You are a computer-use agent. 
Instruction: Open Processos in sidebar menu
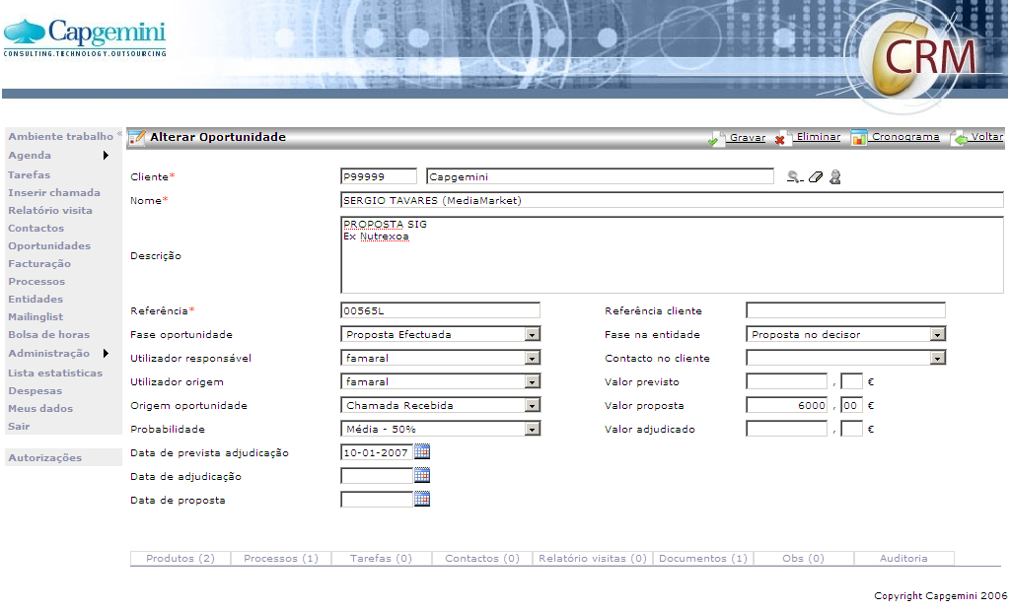pos(36,282)
